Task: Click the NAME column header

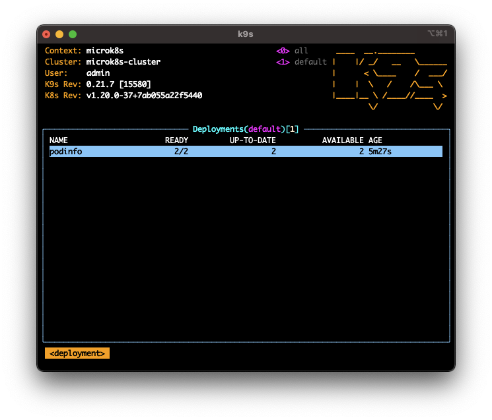Action: click(59, 140)
